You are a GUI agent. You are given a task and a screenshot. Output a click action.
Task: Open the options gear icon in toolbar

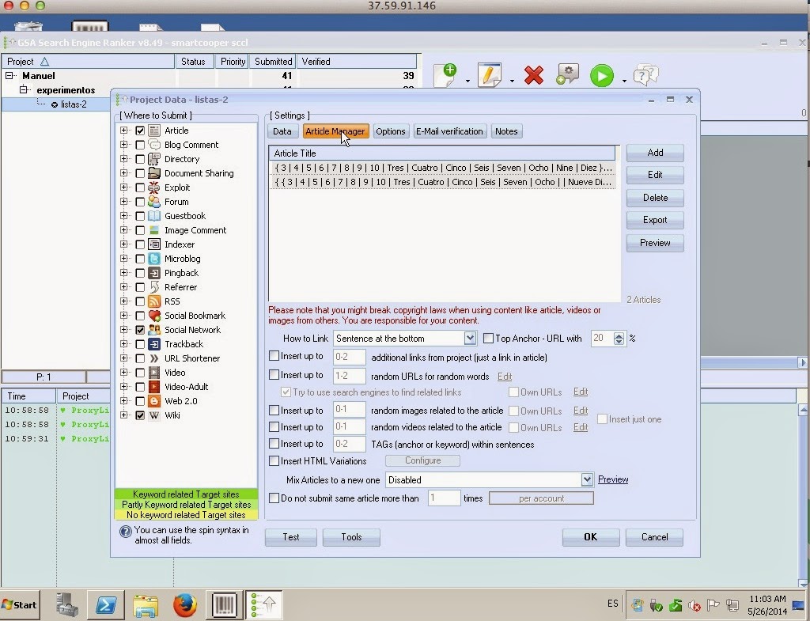click(567, 75)
